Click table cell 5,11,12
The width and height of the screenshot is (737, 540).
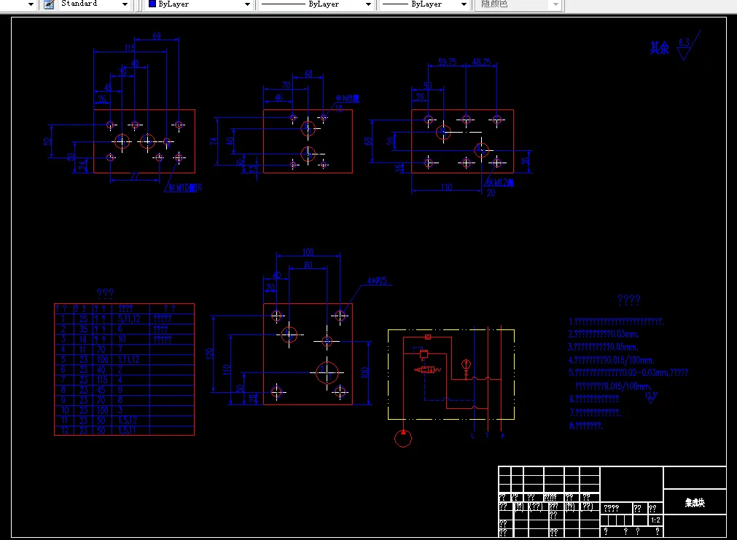pyautogui.click(x=129, y=318)
